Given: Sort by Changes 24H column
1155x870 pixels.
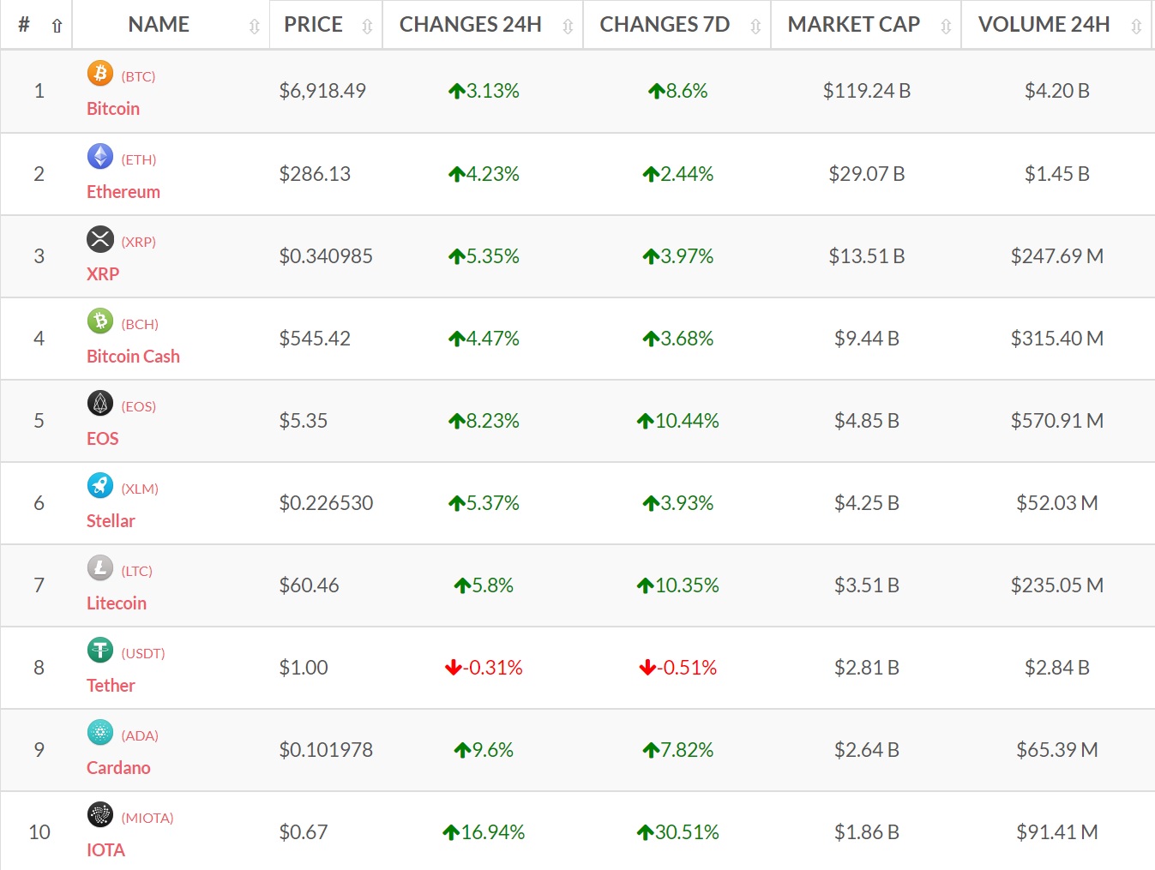Looking at the screenshot, I should click(x=483, y=25).
